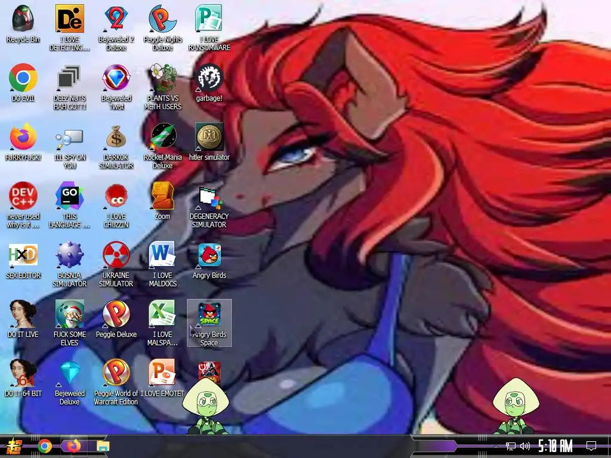This screenshot has height=458, width=611.
Task: Select the red fuzzy I LOVE CHUZZIN icon
Action: [x=116, y=196]
